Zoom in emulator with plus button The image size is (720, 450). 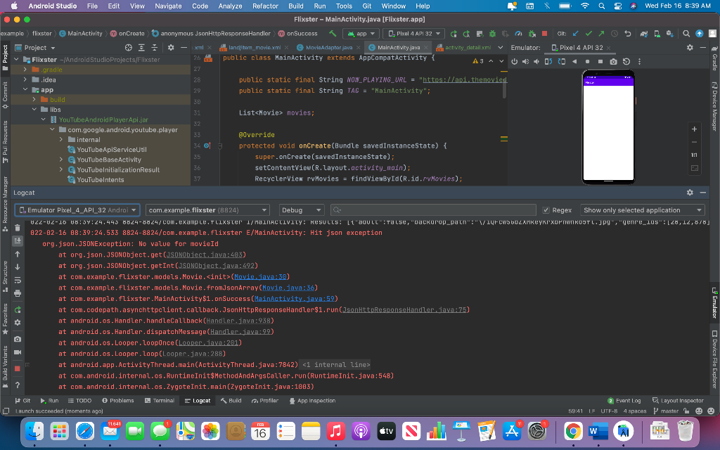(694, 129)
